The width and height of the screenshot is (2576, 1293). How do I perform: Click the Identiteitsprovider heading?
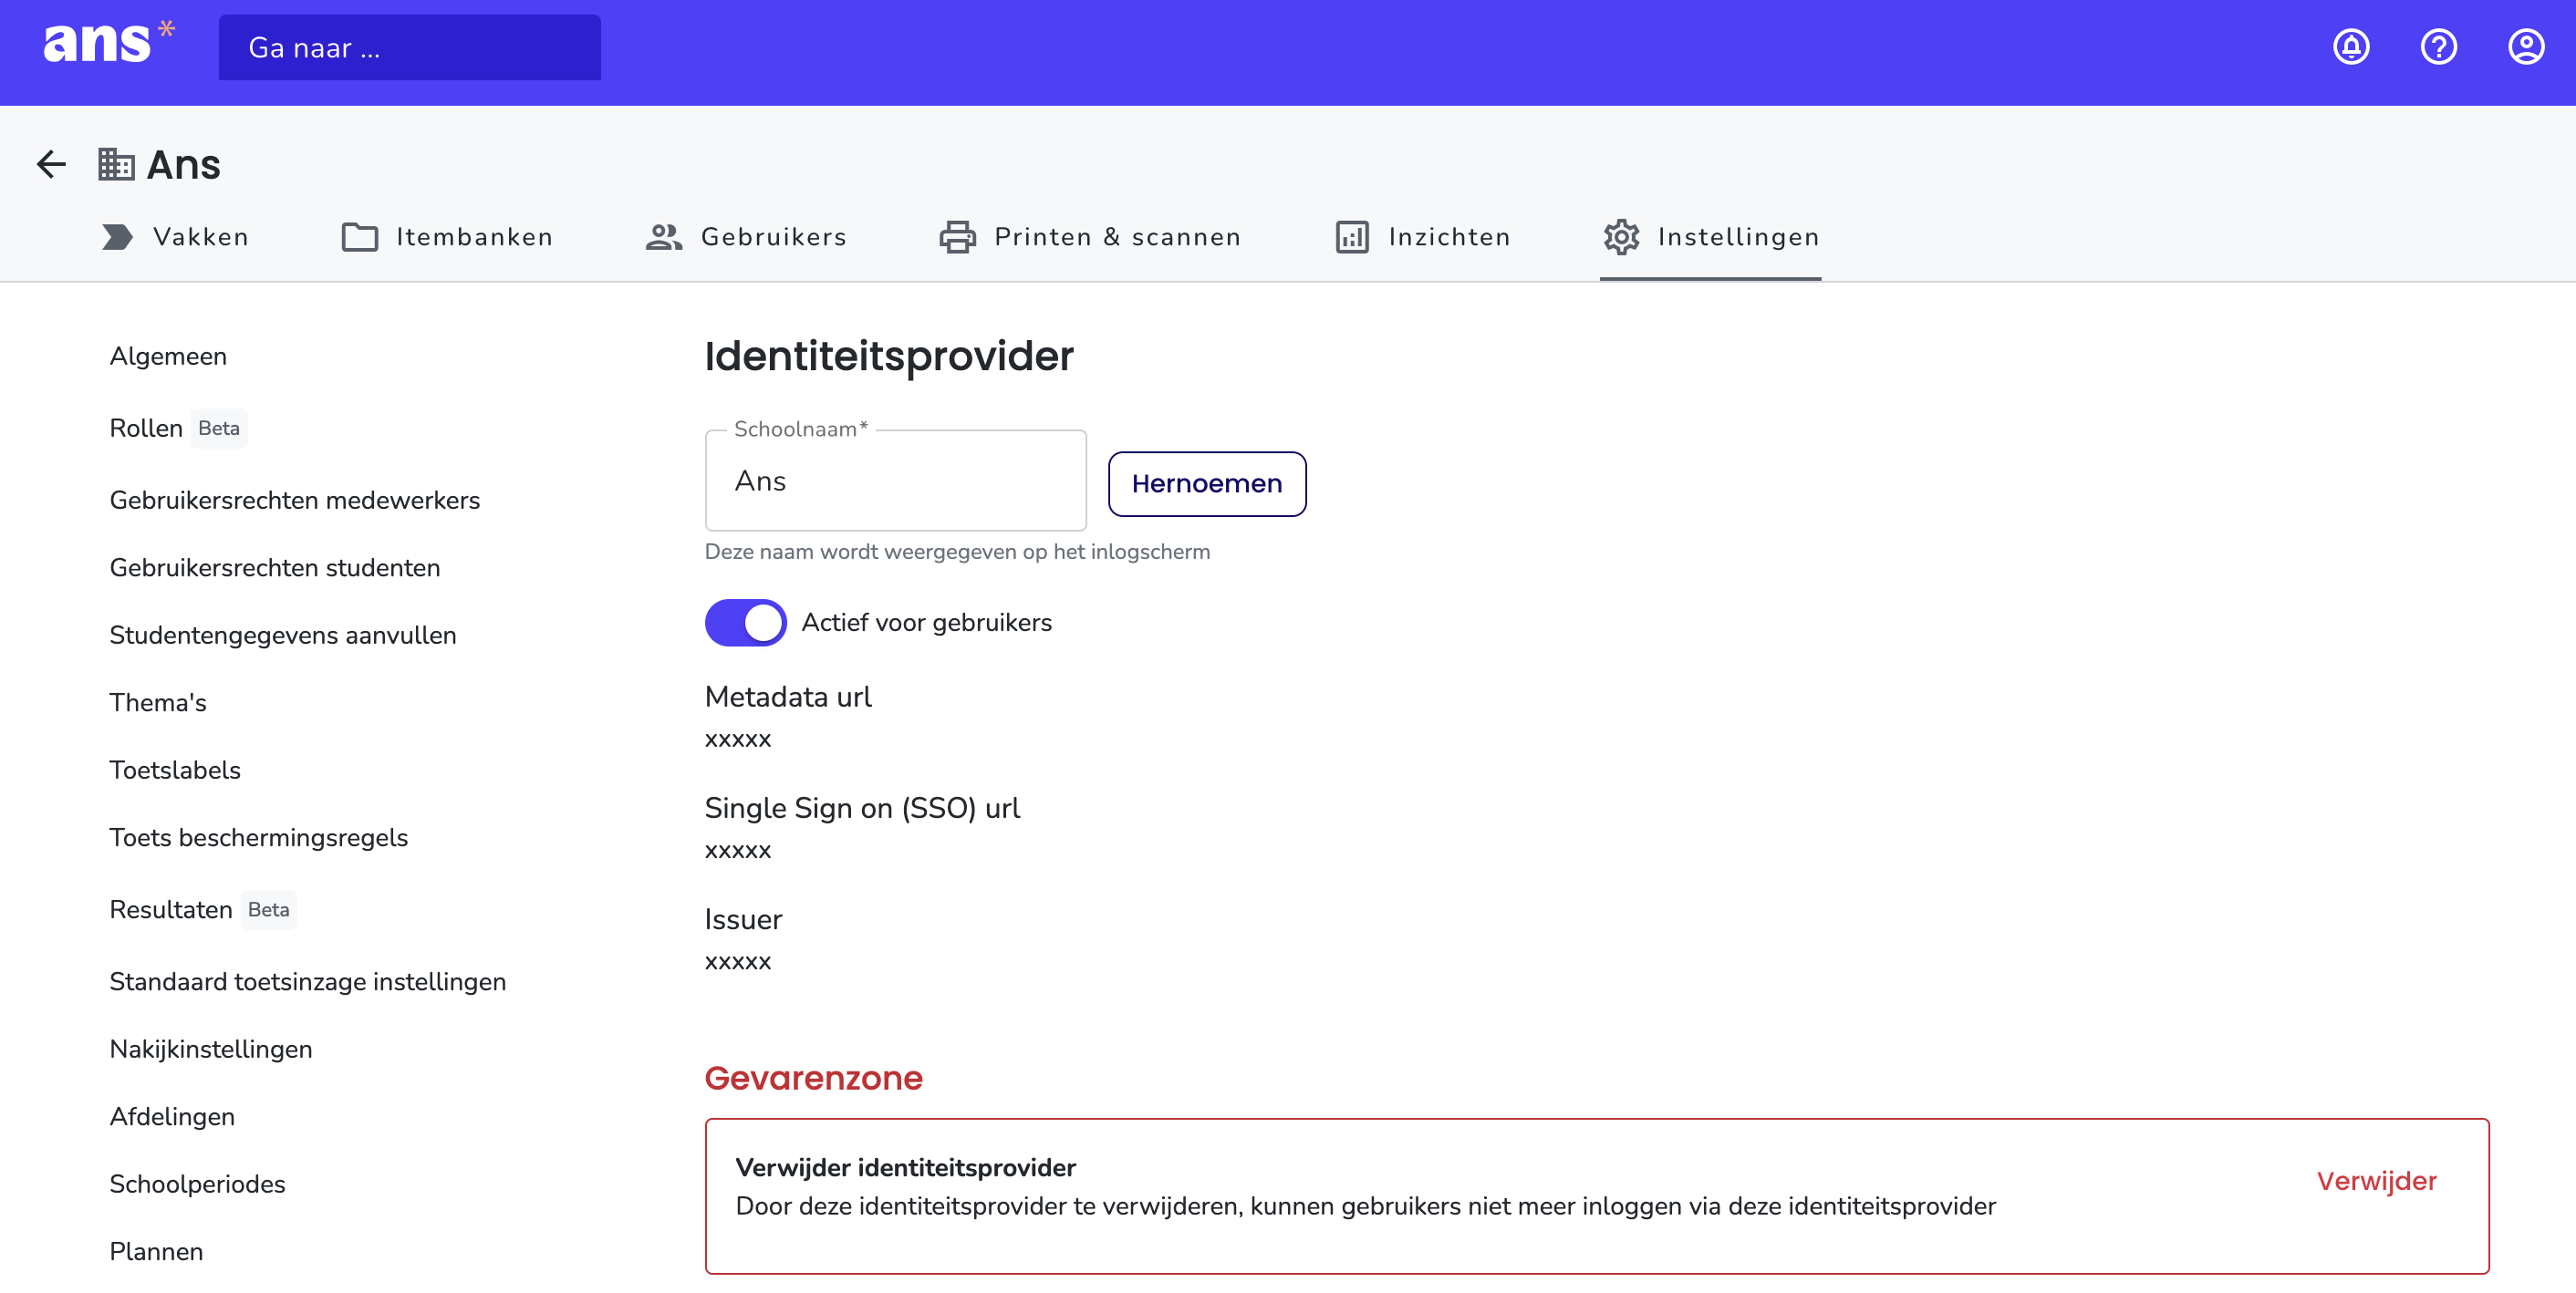pos(889,356)
